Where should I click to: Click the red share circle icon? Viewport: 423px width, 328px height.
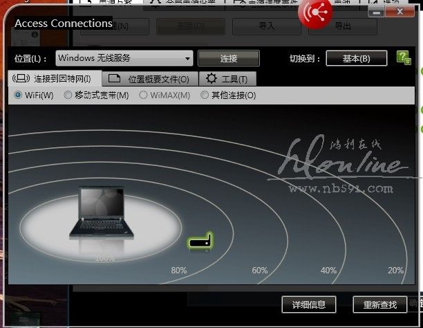pos(315,12)
